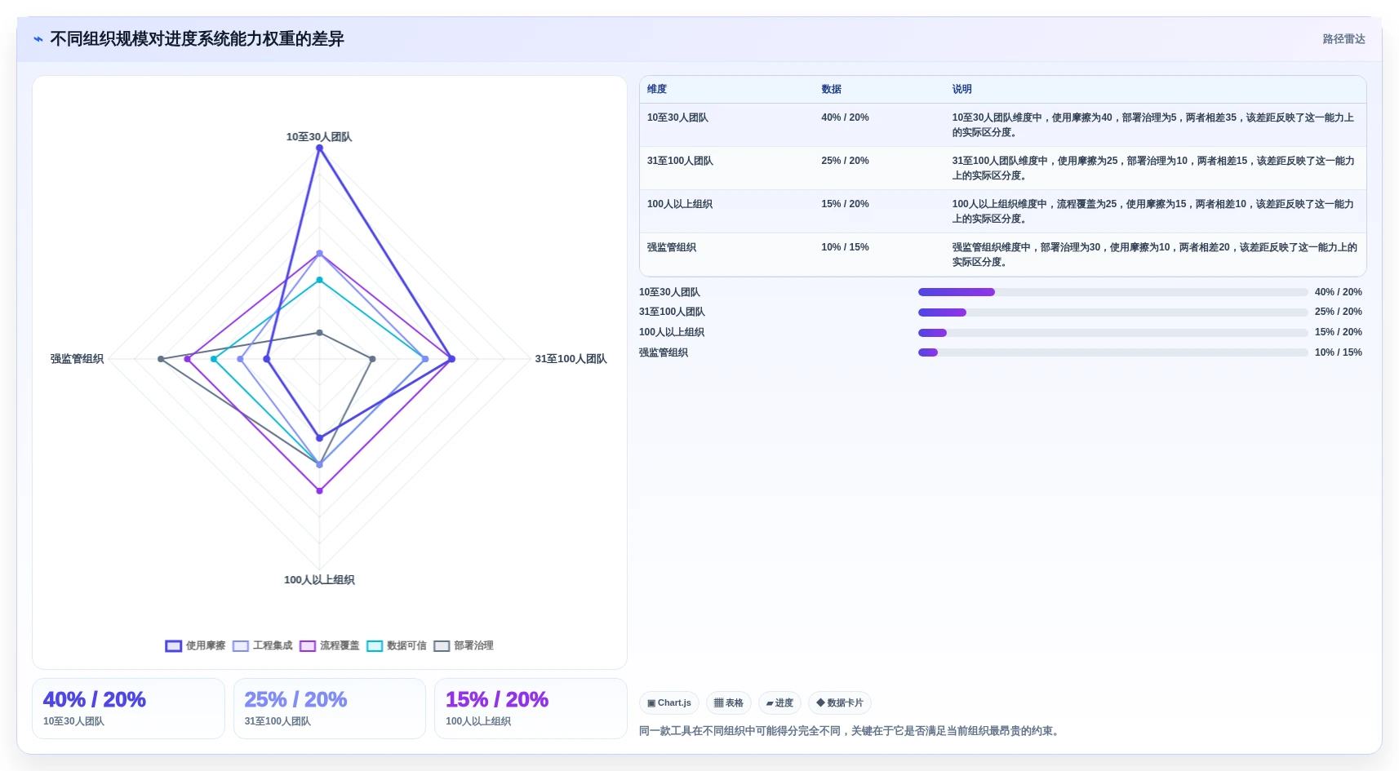
Task: Open the 25% / 20% summary card
Action: coord(330,709)
